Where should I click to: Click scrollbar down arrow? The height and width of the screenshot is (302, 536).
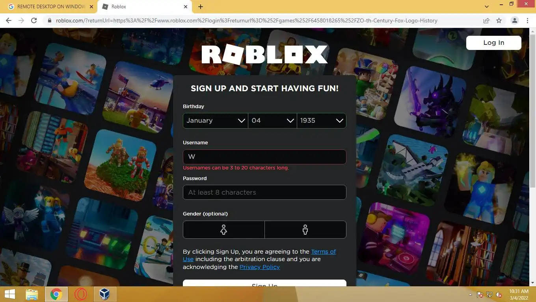click(532, 283)
